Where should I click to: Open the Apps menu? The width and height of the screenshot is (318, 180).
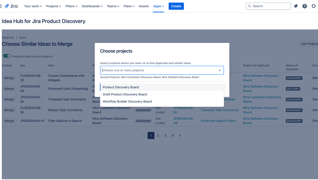158,6
